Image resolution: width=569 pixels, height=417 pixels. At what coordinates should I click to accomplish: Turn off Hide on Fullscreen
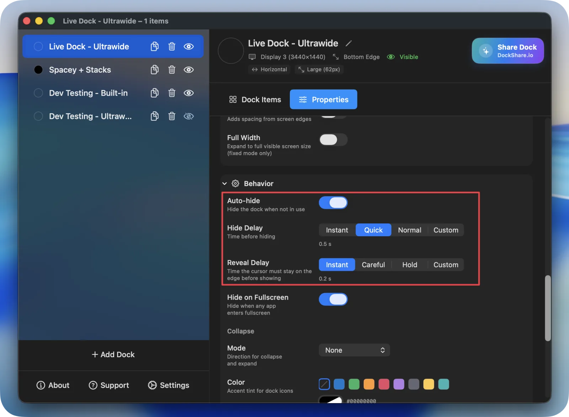point(333,299)
